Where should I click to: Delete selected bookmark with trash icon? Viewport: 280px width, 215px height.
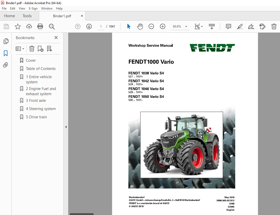click(x=32, y=49)
